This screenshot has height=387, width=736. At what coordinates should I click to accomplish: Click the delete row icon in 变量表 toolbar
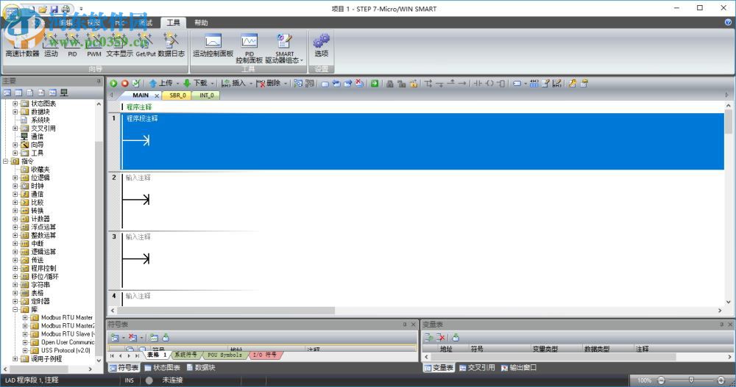[440, 337]
